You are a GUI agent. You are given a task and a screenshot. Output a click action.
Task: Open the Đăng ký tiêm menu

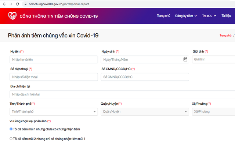pos(186,16)
